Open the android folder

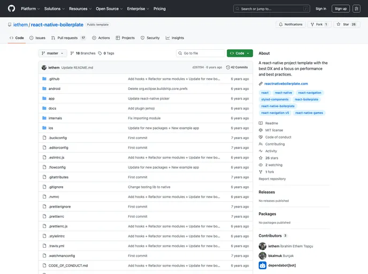click(x=54, y=88)
